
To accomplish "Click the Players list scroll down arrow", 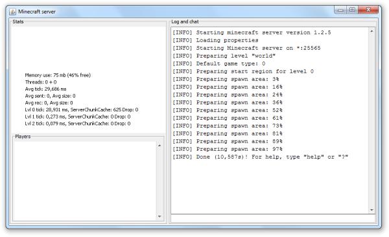I will pyautogui.click(x=159, y=216).
